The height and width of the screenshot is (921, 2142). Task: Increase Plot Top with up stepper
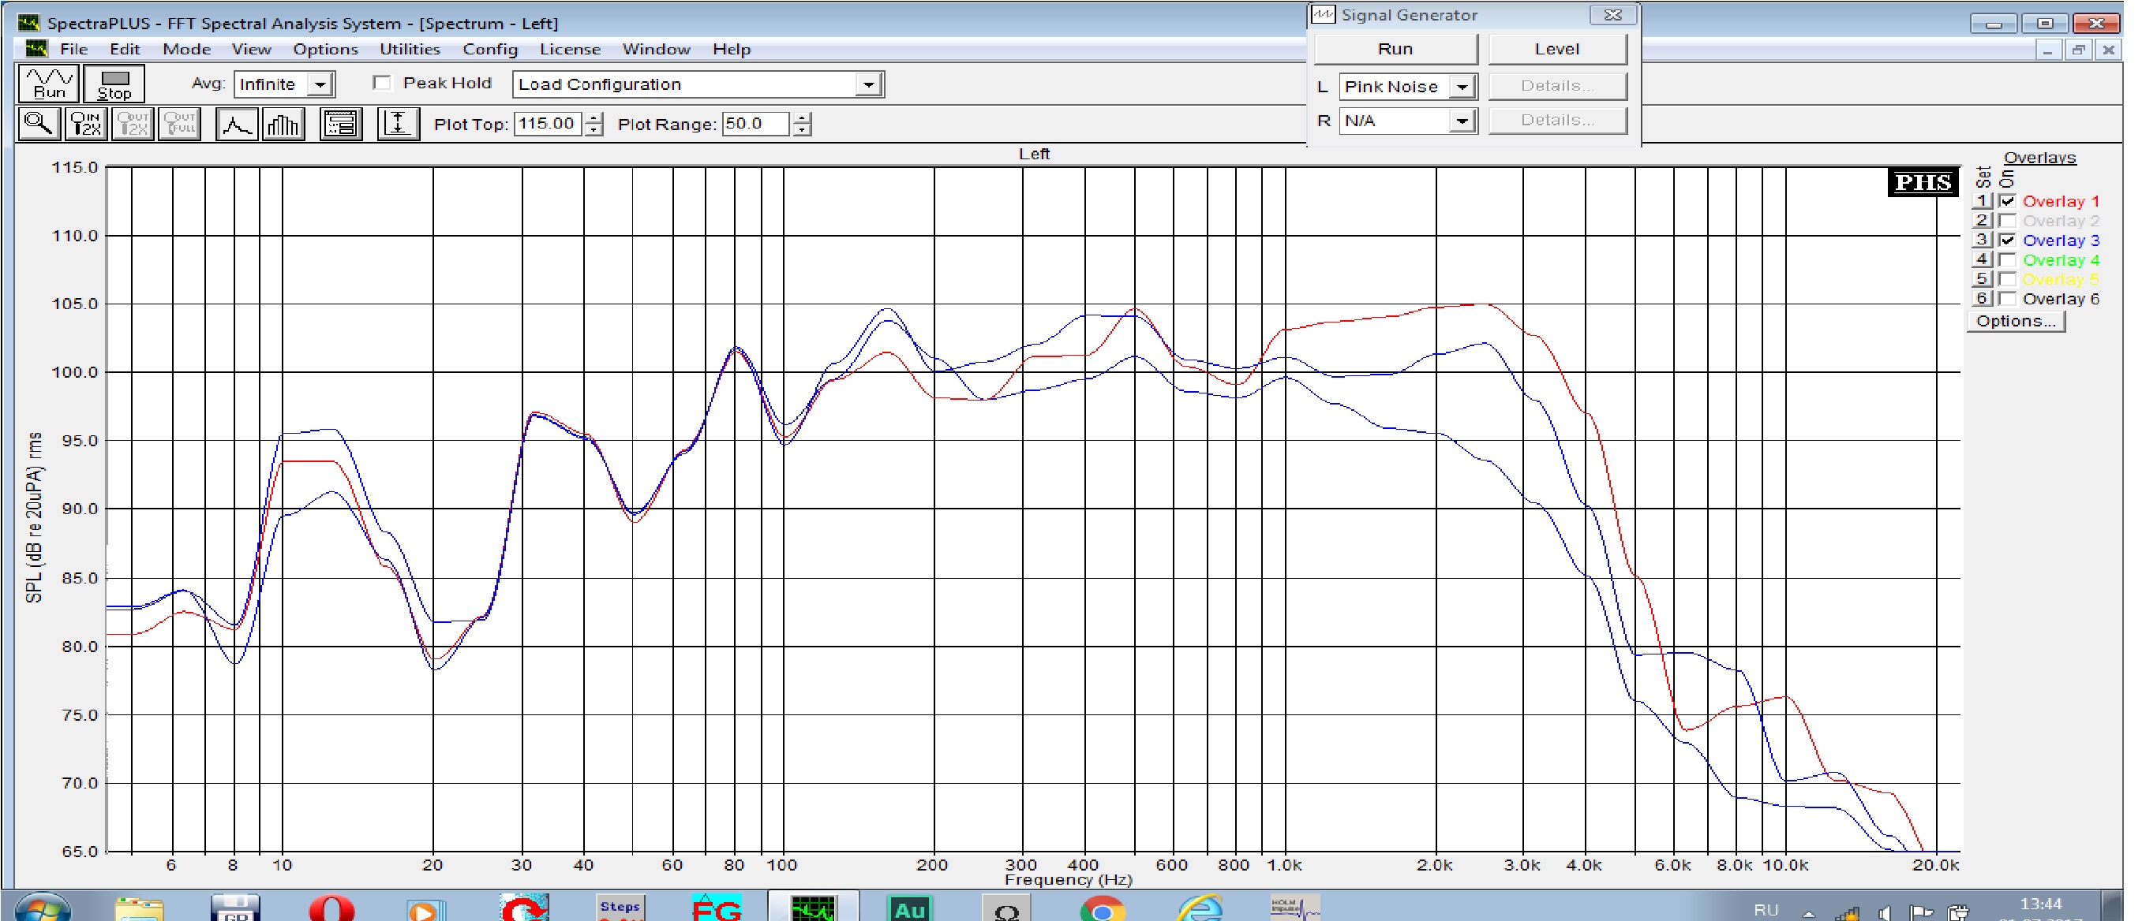(x=594, y=118)
